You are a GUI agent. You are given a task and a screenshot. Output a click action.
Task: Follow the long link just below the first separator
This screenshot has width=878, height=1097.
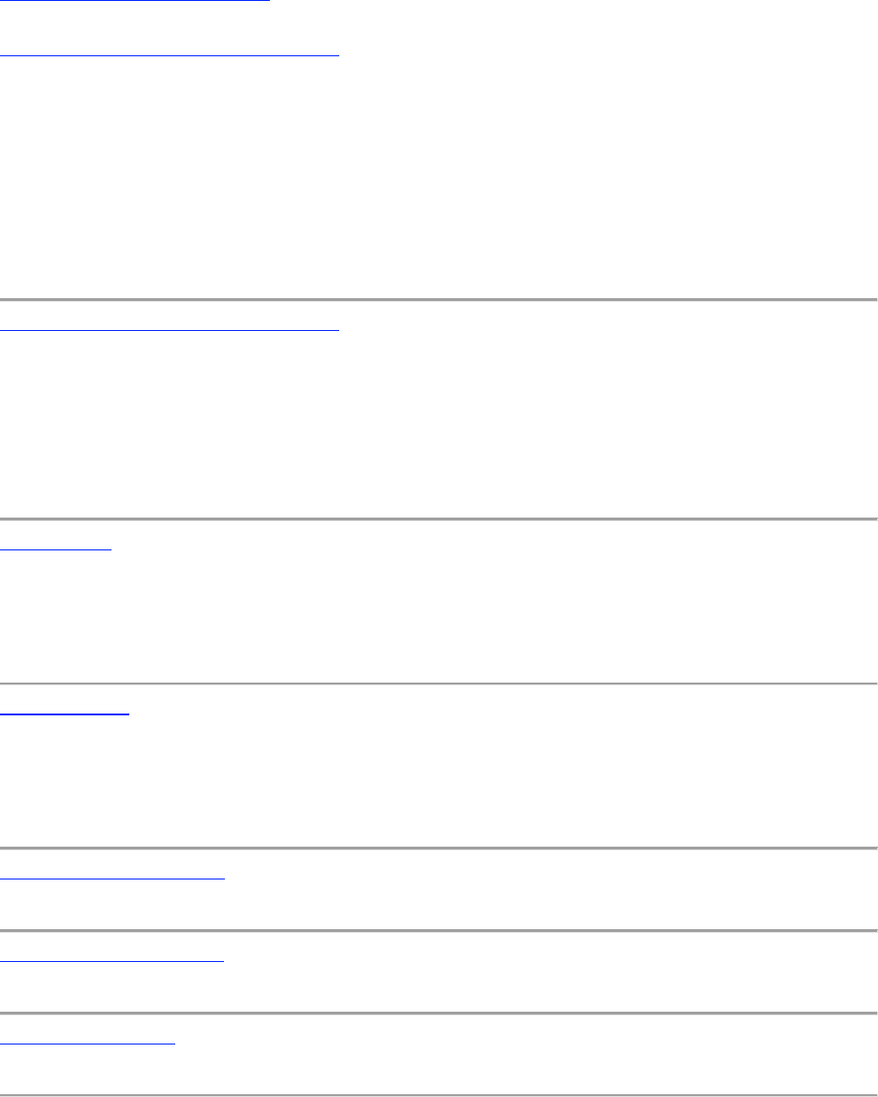[x=170, y=328]
